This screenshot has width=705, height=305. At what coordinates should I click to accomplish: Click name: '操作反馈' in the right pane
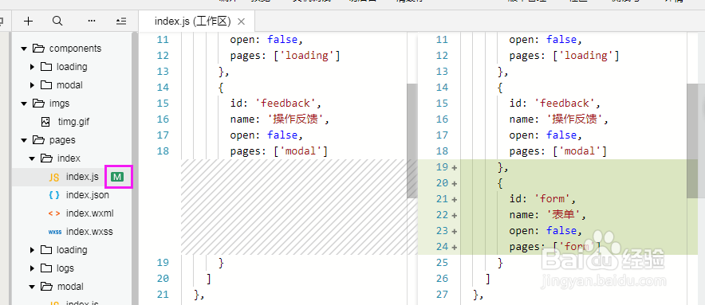559,119
